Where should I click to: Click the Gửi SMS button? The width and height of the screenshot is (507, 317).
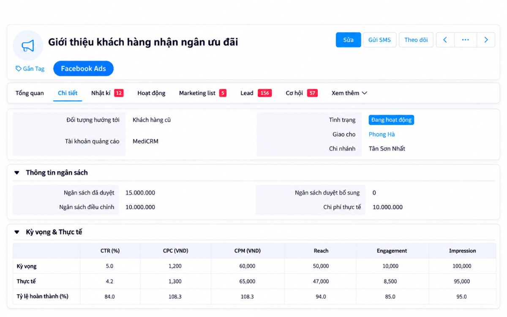click(x=379, y=40)
